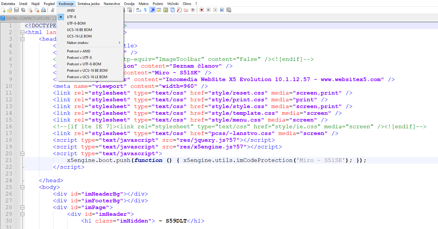Open the Nastavitve menu
The width and height of the screenshot is (438, 229).
112,4
